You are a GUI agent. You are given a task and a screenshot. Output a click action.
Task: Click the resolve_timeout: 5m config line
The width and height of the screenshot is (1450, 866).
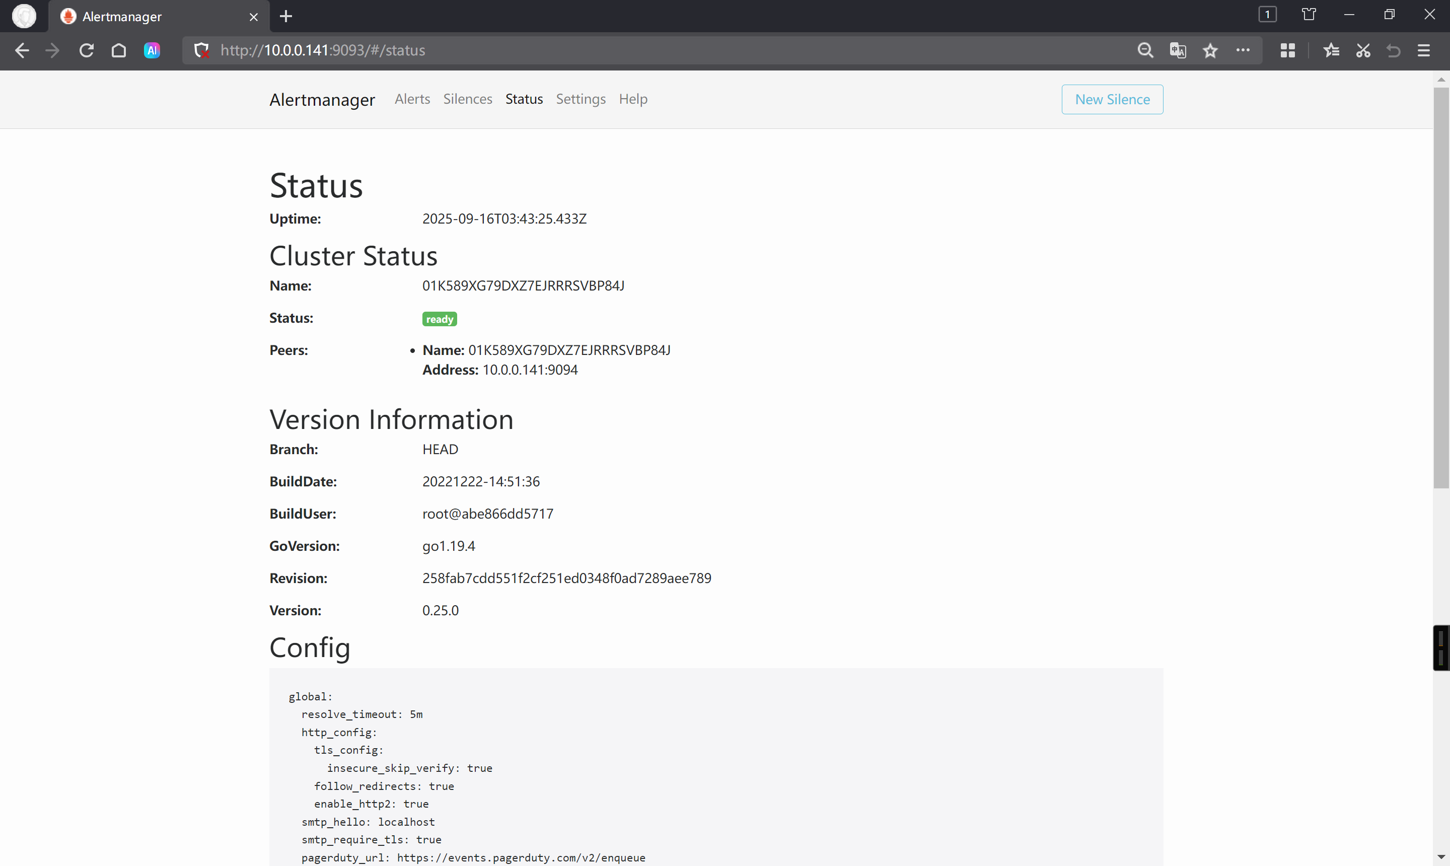[362, 714]
